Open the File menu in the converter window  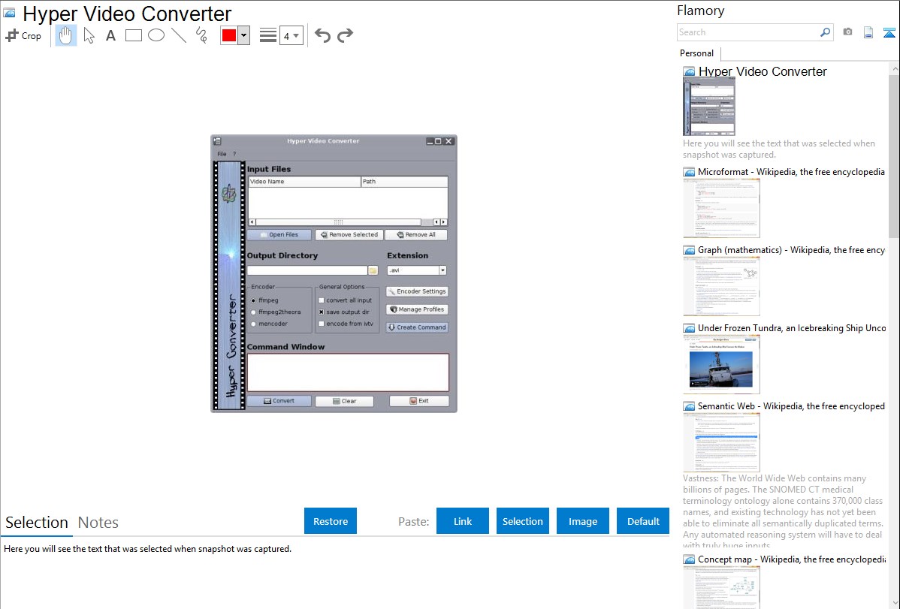click(x=222, y=154)
